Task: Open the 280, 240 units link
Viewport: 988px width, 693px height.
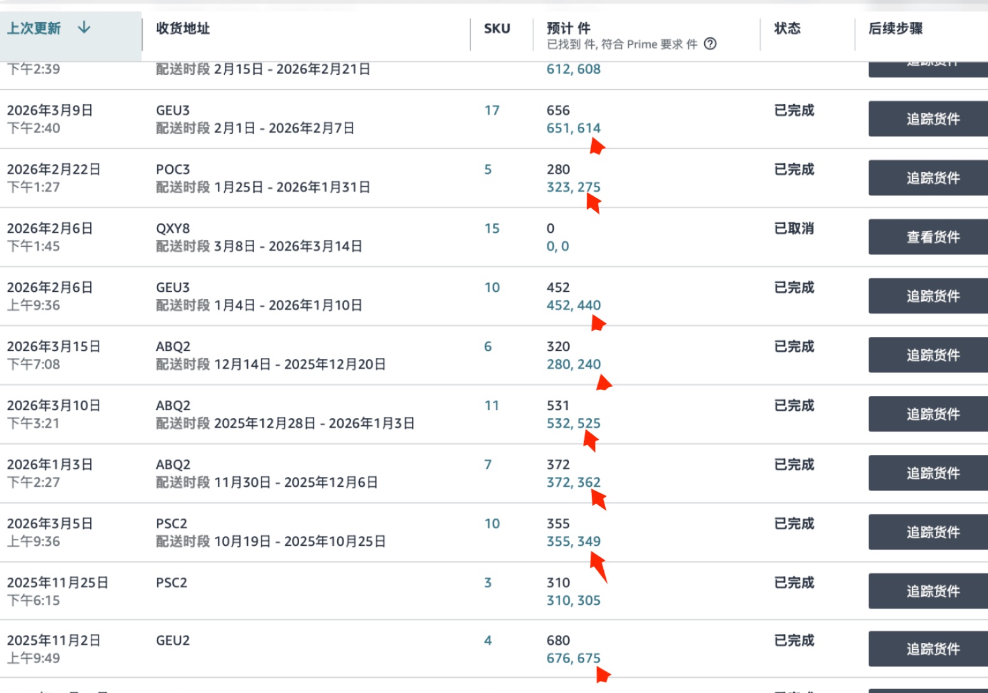Action: point(573,364)
